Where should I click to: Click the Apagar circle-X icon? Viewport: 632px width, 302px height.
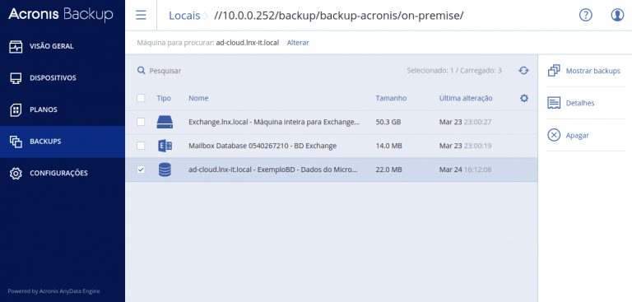pyautogui.click(x=554, y=135)
